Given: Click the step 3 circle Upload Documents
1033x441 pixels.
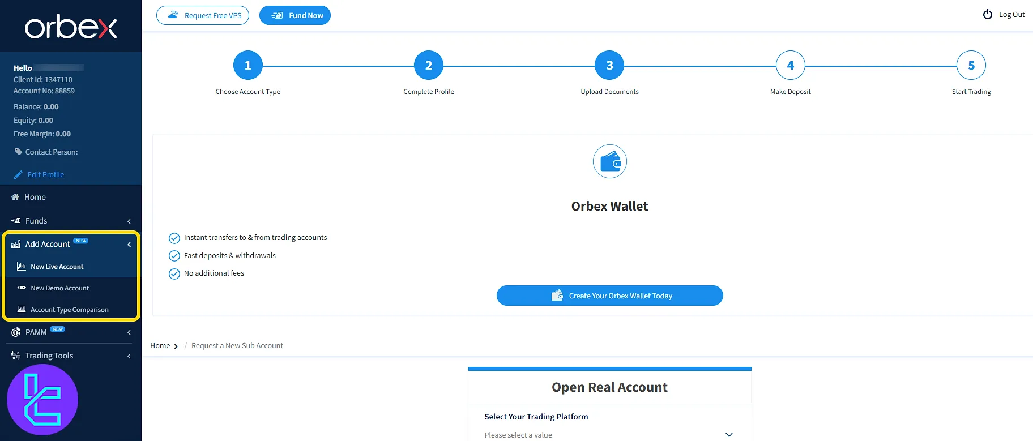Looking at the screenshot, I should 609,66.
